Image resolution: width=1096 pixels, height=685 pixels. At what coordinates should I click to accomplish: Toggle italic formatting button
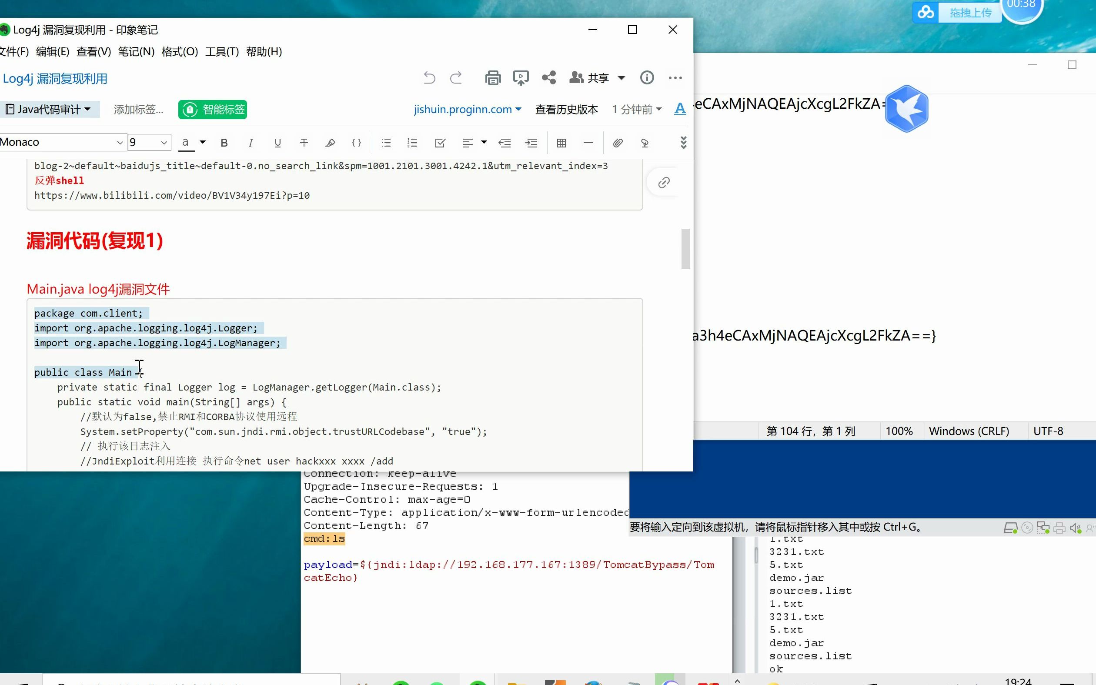point(250,142)
